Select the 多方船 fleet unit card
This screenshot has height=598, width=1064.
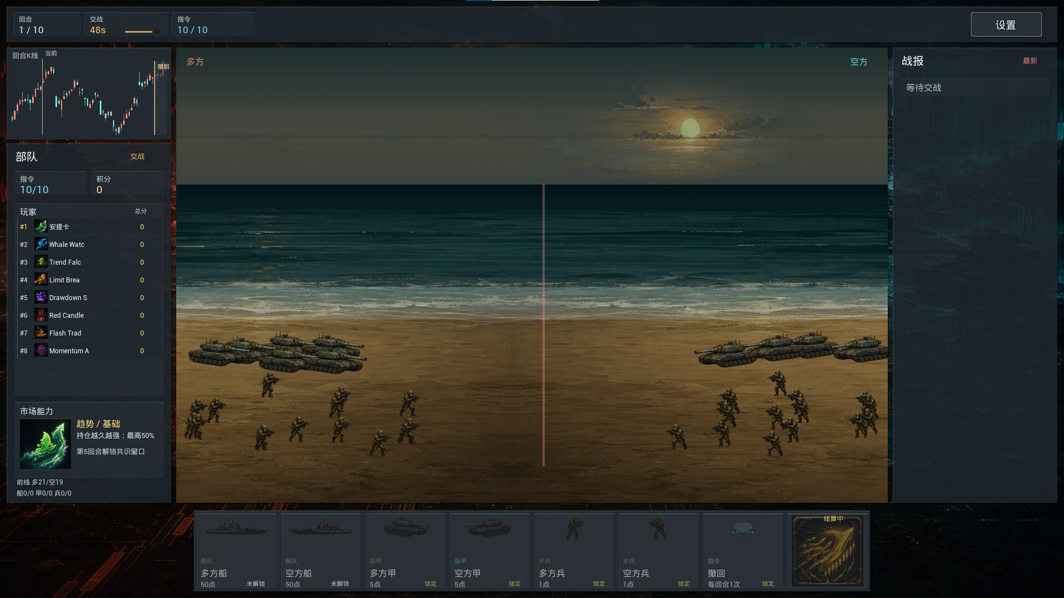point(236,551)
